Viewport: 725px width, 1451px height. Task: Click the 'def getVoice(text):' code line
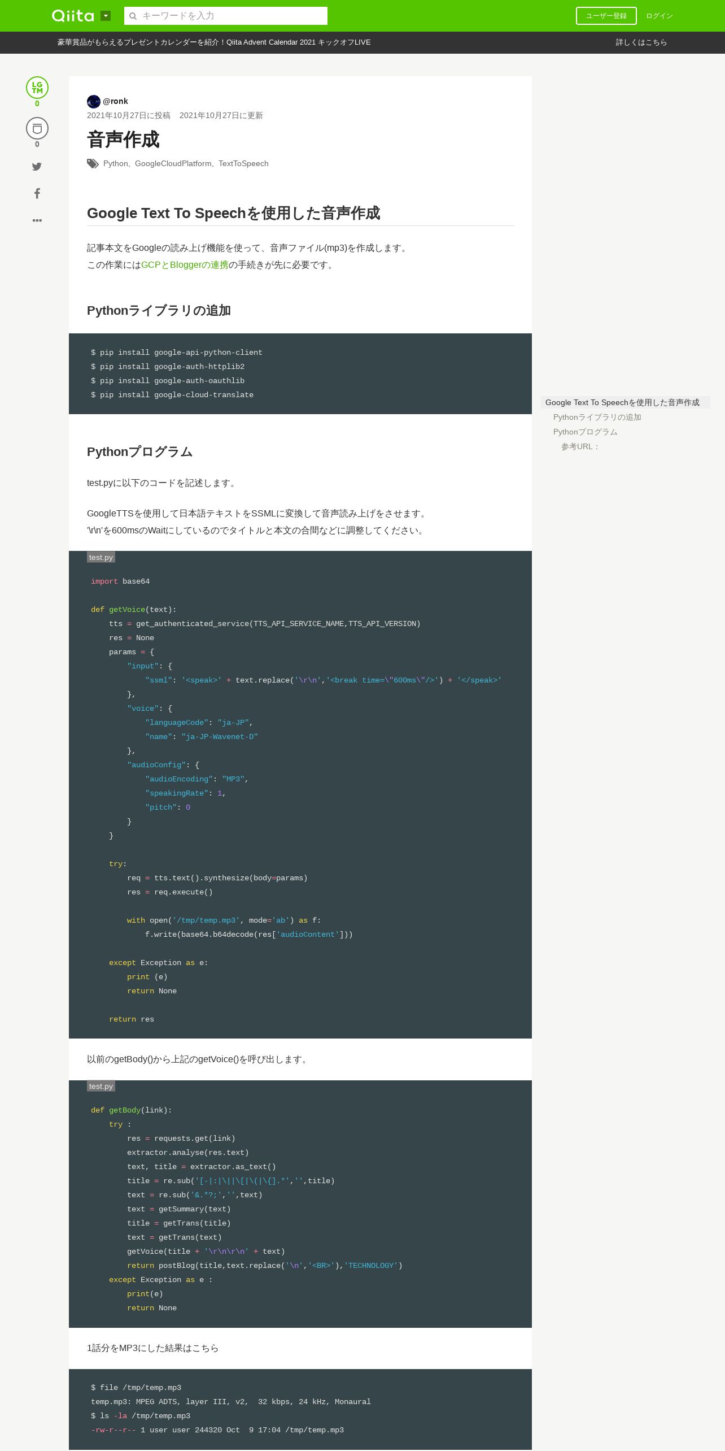pyautogui.click(x=134, y=610)
